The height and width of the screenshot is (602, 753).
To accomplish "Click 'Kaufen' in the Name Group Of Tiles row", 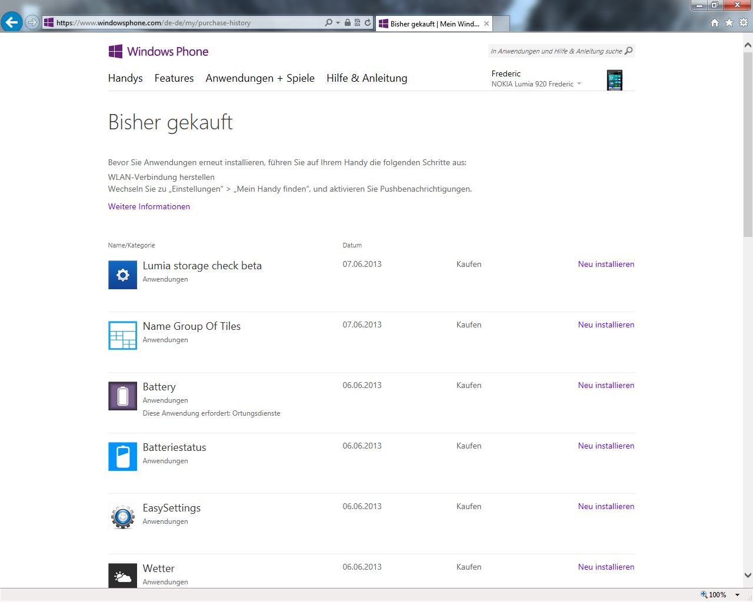I will (x=469, y=325).
